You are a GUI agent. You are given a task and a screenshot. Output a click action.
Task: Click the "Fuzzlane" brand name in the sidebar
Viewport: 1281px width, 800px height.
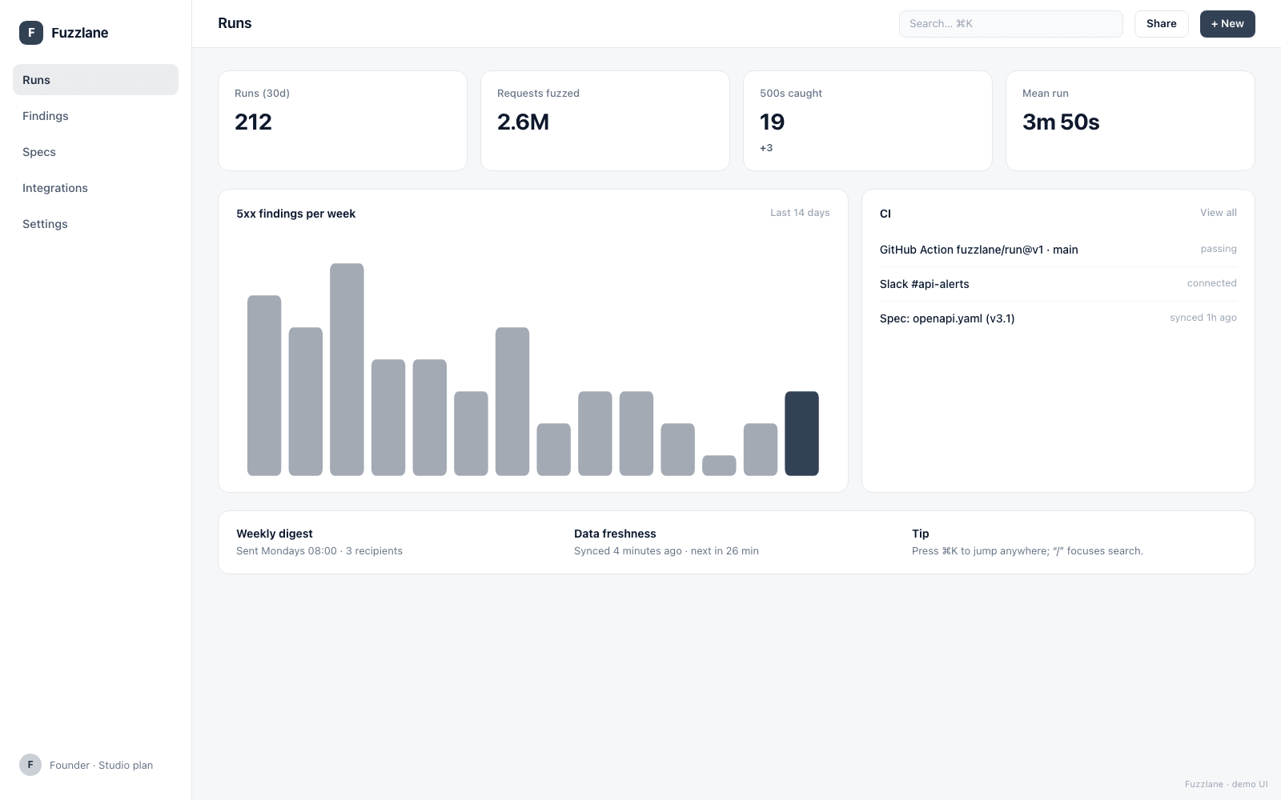80,33
